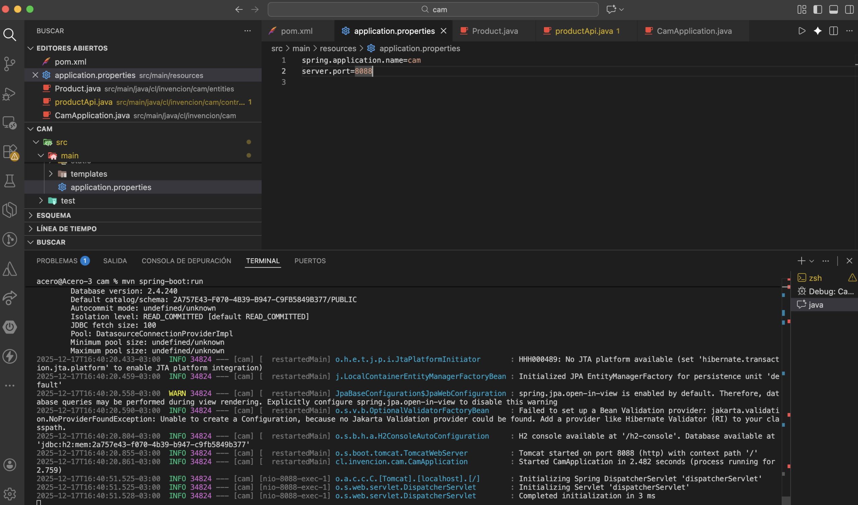Image resolution: width=858 pixels, height=505 pixels.
Task: Open the Run and Debug view
Action: tap(9, 94)
